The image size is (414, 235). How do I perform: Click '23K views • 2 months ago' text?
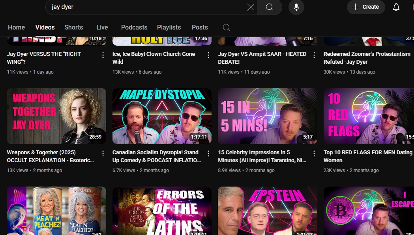click(x=351, y=170)
